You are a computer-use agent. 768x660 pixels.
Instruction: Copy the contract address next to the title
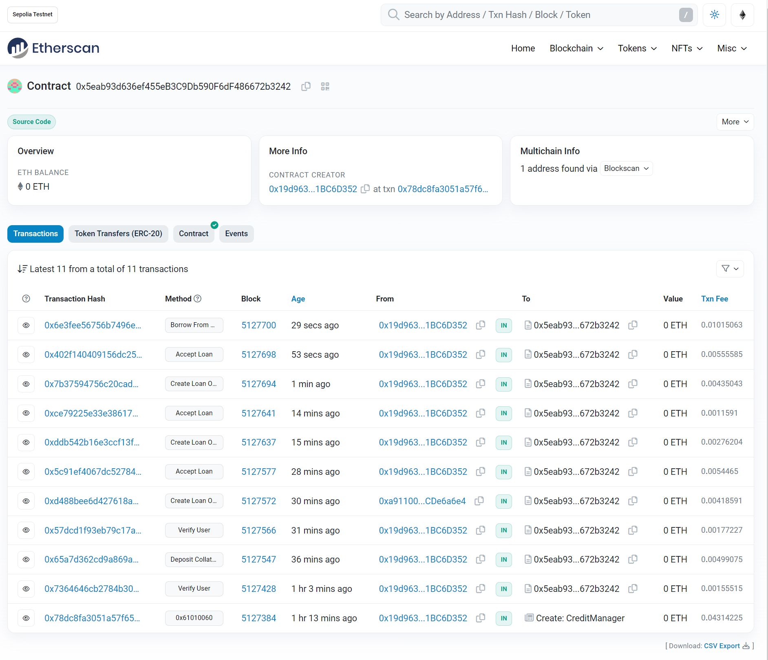(306, 86)
